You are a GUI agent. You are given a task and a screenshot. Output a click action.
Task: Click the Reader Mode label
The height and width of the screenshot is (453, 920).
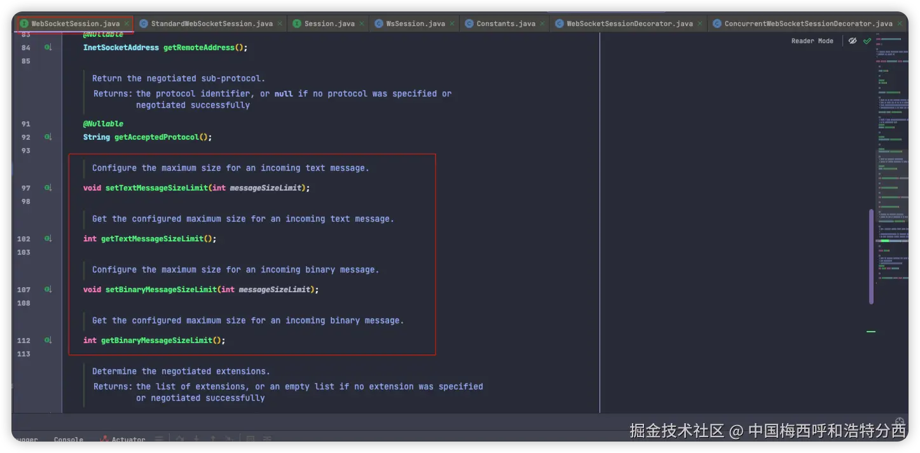(812, 41)
